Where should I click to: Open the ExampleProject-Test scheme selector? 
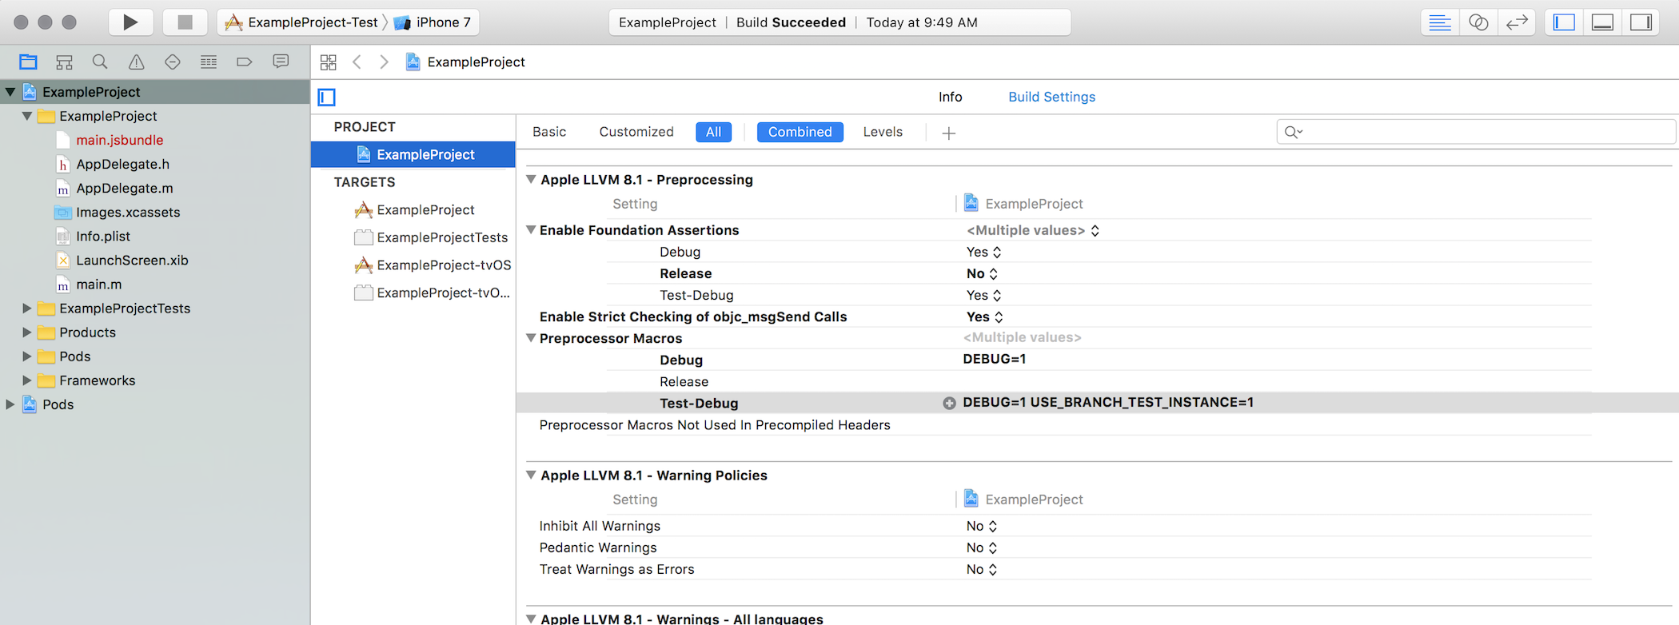tap(301, 22)
